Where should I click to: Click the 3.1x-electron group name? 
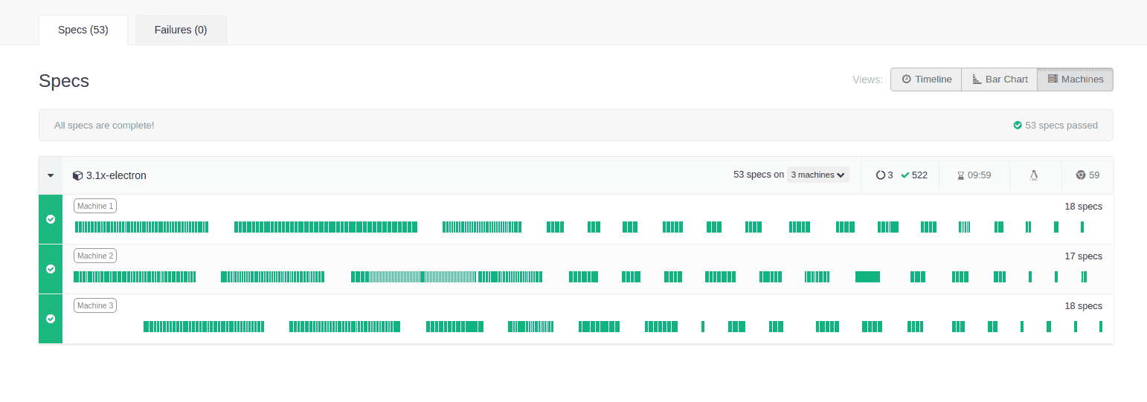pos(116,175)
